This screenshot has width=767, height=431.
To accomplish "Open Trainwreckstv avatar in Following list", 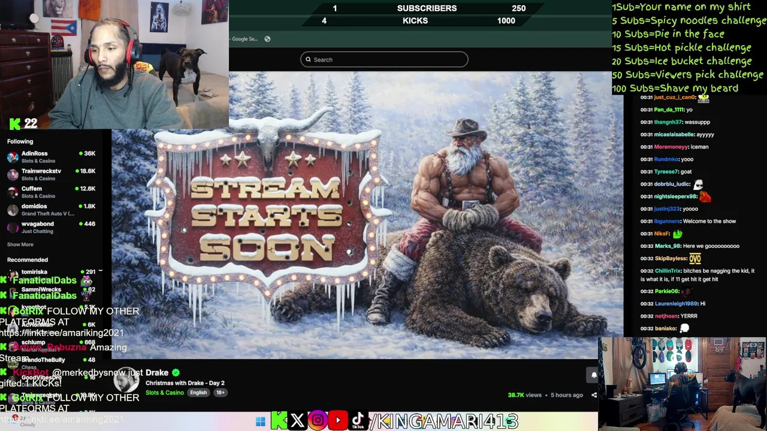I will pyautogui.click(x=13, y=174).
